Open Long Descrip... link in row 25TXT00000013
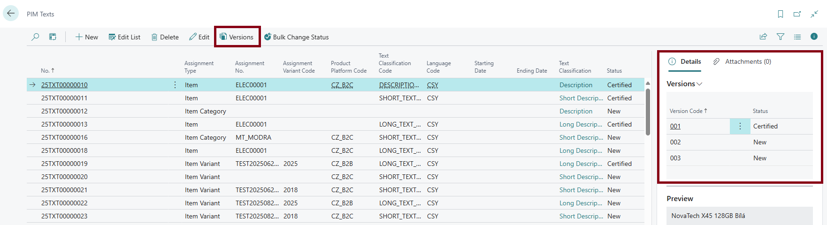The height and width of the screenshot is (225, 827). tap(581, 124)
